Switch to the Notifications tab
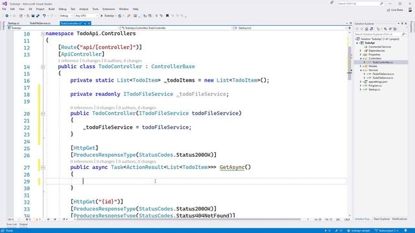 [x=399, y=219]
